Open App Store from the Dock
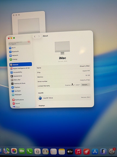Screen dimensions: 117x157 [x=95, y=152]
